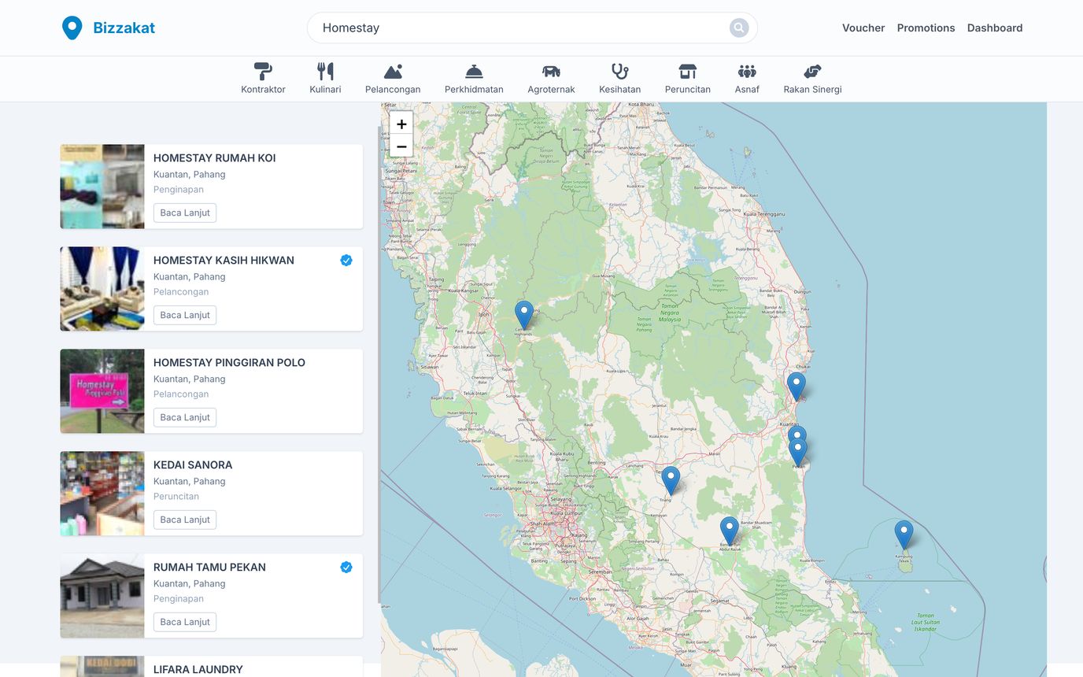Go to the Promotions page
This screenshot has height=677, width=1083.
[926, 28]
